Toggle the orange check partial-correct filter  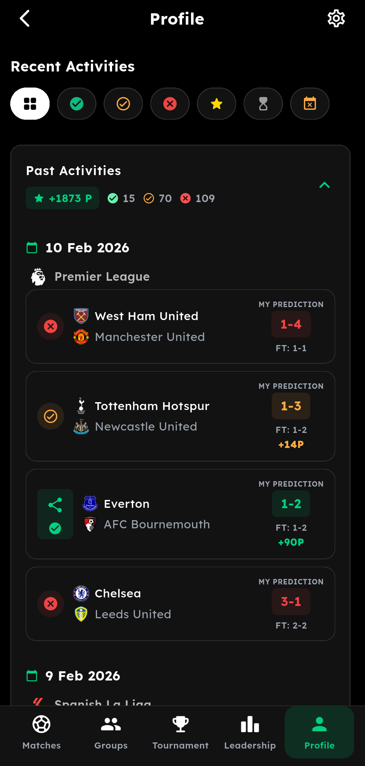(x=123, y=104)
